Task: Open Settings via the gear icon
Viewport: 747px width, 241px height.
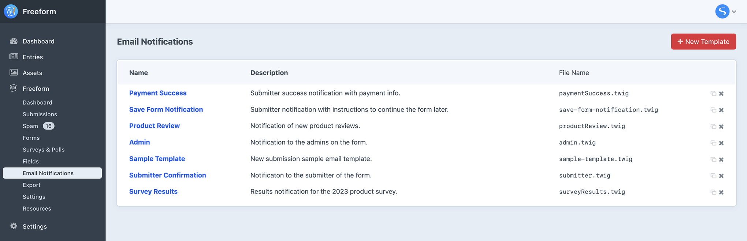Action: pos(14,226)
